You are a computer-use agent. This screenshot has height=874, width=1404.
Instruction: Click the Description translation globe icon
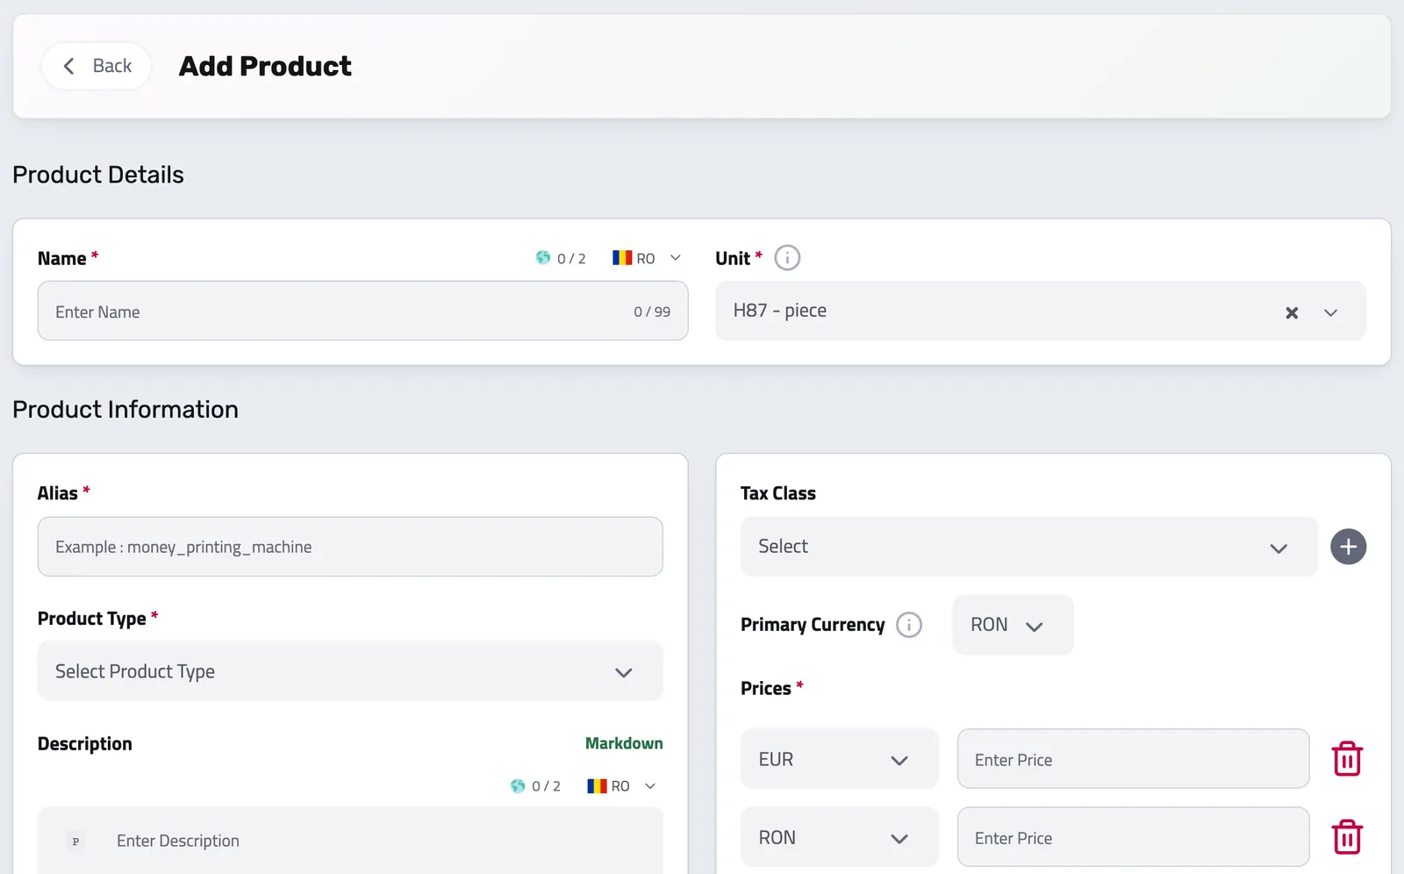(x=518, y=786)
